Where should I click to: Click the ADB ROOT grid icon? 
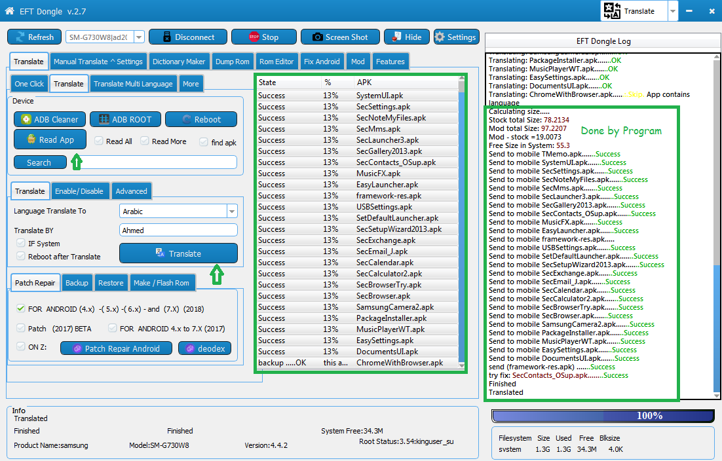(x=104, y=119)
